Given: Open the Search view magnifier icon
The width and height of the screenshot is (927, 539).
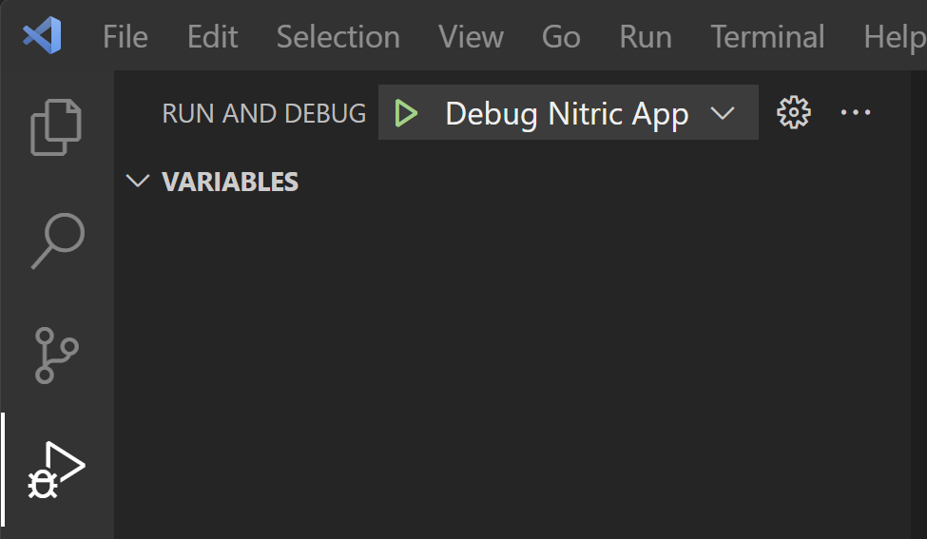Looking at the screenshot, I should [x=57, y=241].
